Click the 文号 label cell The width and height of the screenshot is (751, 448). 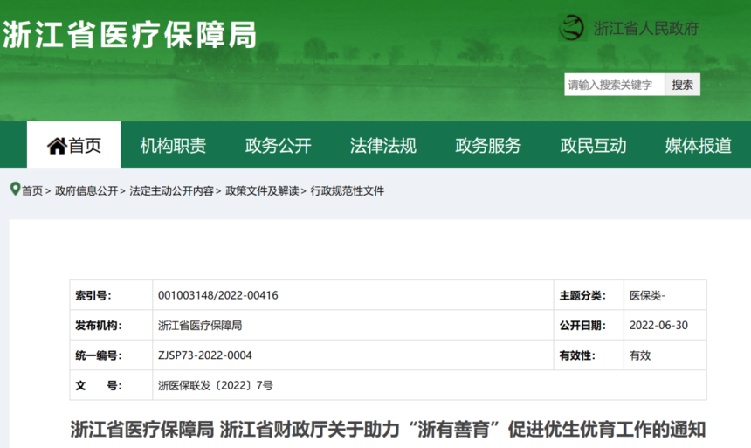(111, 385)
